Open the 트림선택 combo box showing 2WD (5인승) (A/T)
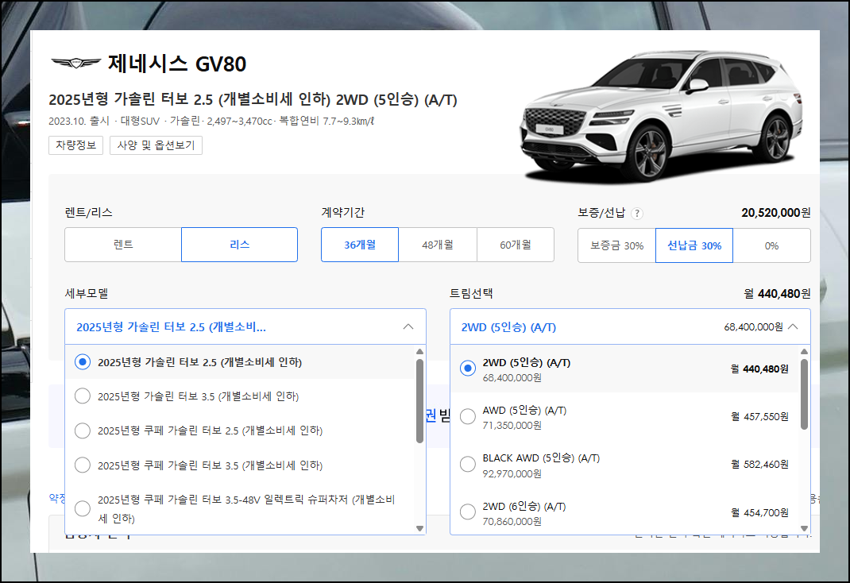Viewport: 850px width, 583px height. pos(630,326)
